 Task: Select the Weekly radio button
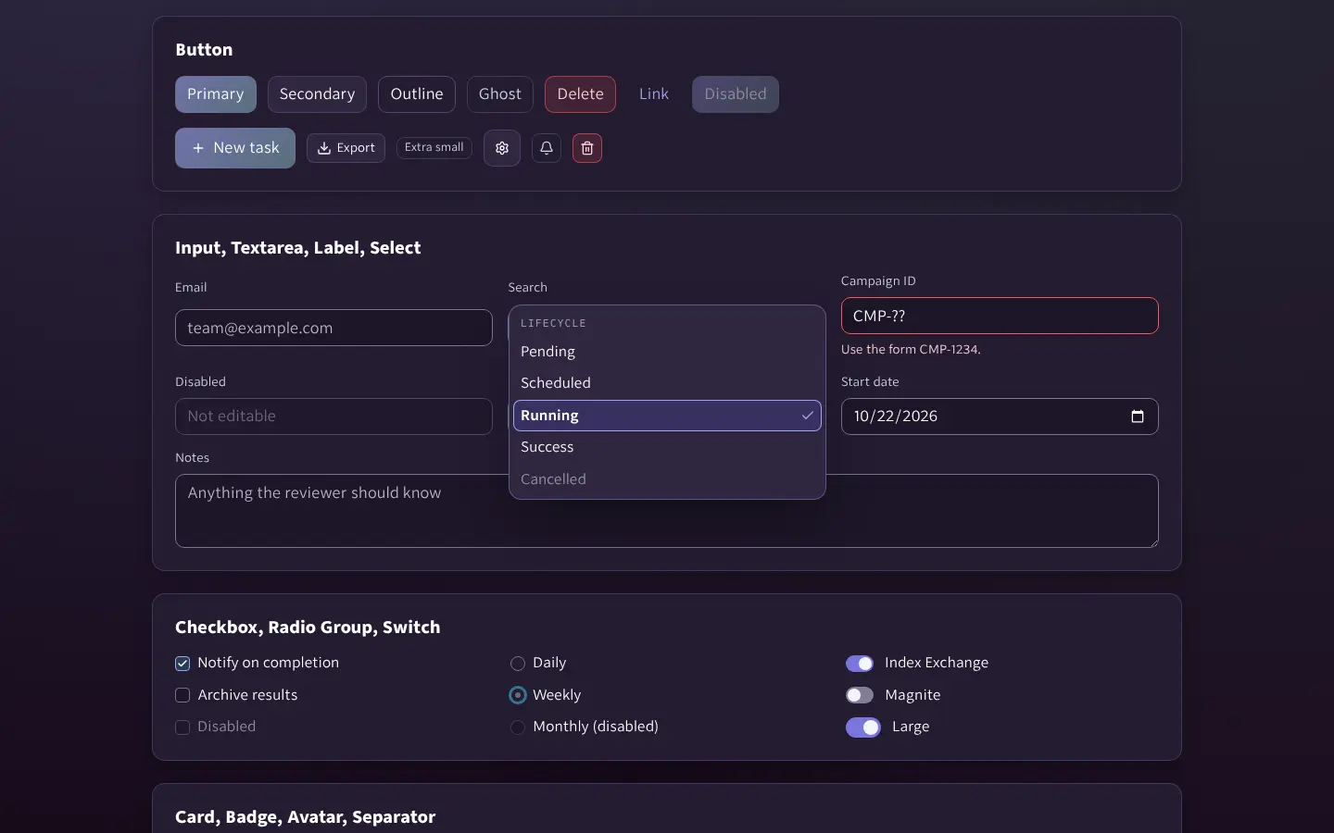[x=518, y=695]
